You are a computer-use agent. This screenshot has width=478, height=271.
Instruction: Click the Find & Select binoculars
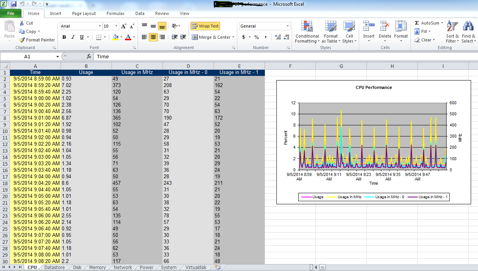click(468, 27)
